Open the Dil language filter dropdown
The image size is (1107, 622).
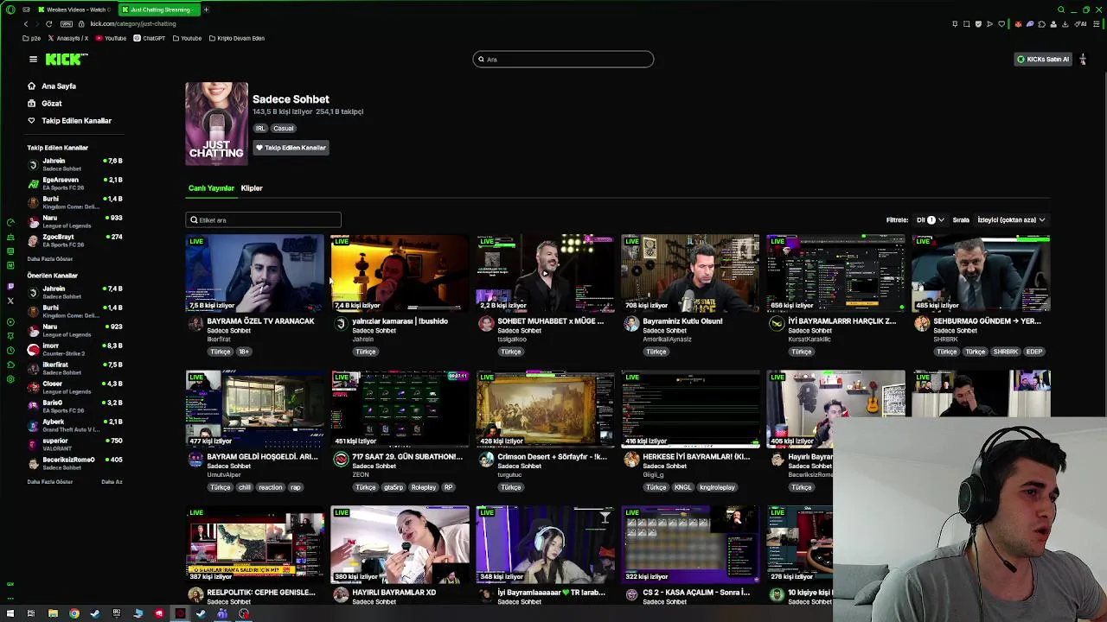coord(930,219)
